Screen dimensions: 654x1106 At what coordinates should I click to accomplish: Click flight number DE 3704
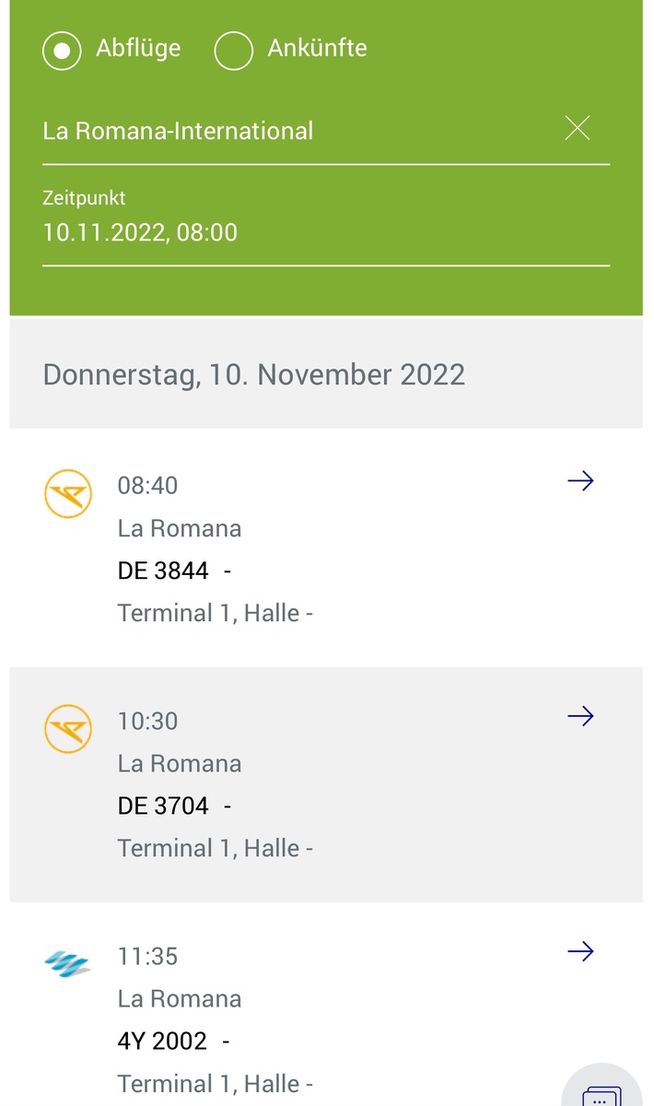(163, 806)
